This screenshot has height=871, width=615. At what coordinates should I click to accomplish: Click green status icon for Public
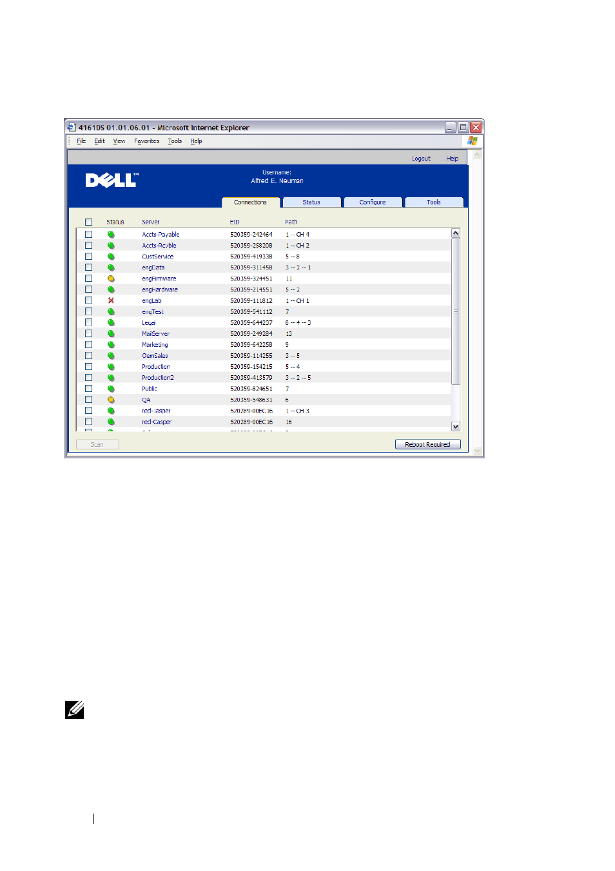(x=111, y=389)
